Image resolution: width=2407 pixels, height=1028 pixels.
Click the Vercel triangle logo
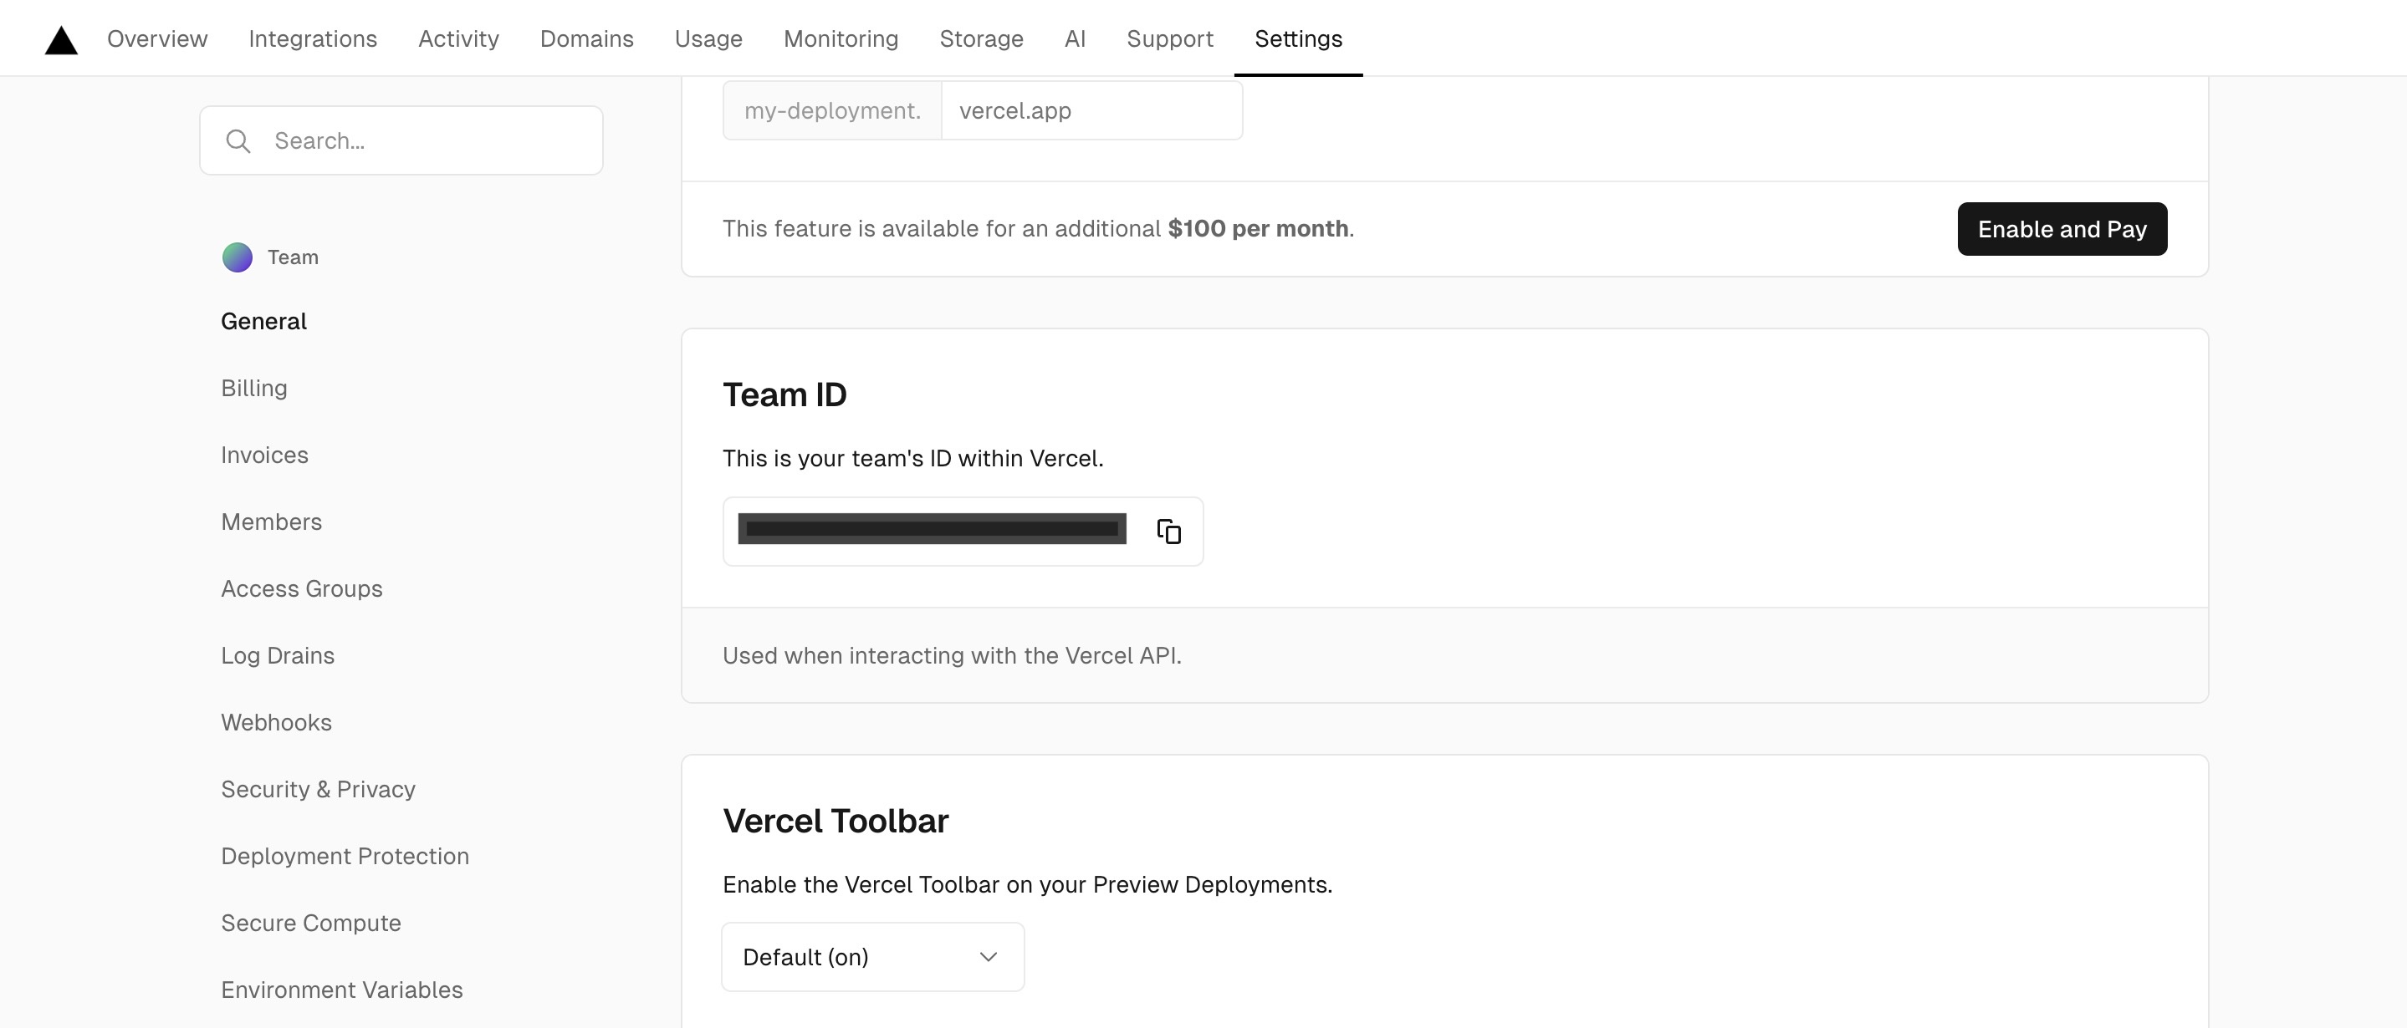click(x=61, y=39)
